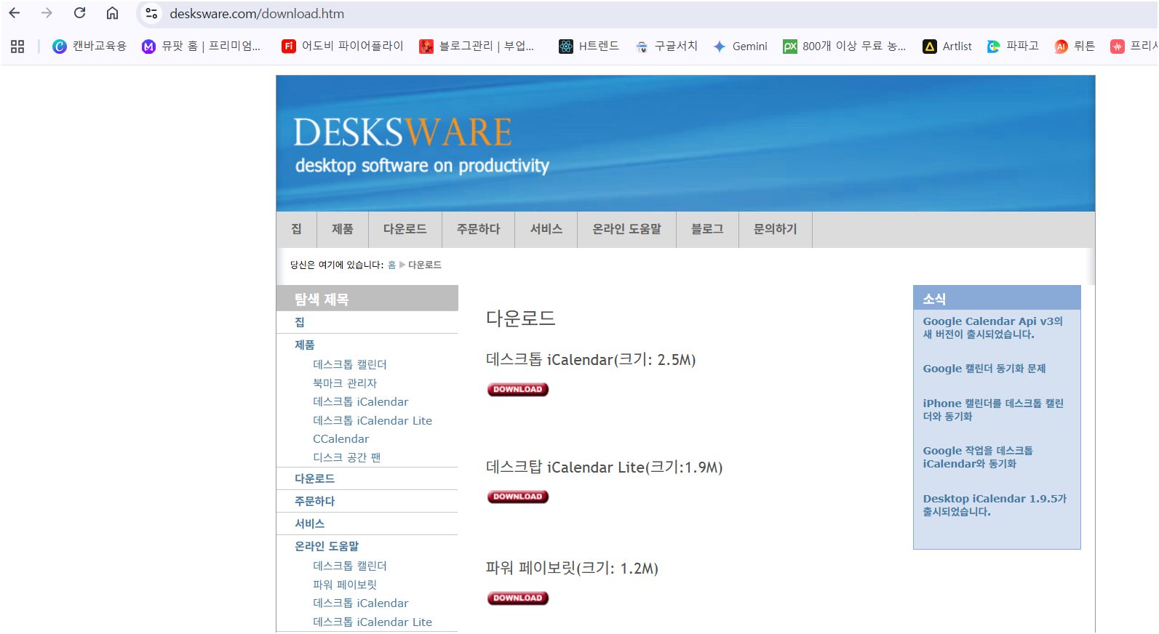
Task: Open sidebar 서비스 link
Action: [x=310, y=523]
